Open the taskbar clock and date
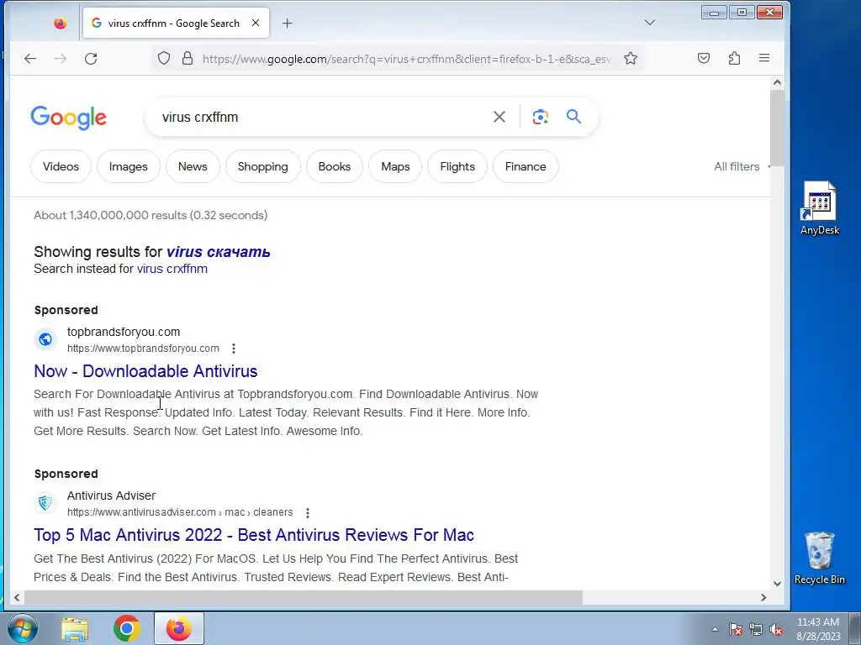This screenshot has height=645, width=861. [818, 629]
